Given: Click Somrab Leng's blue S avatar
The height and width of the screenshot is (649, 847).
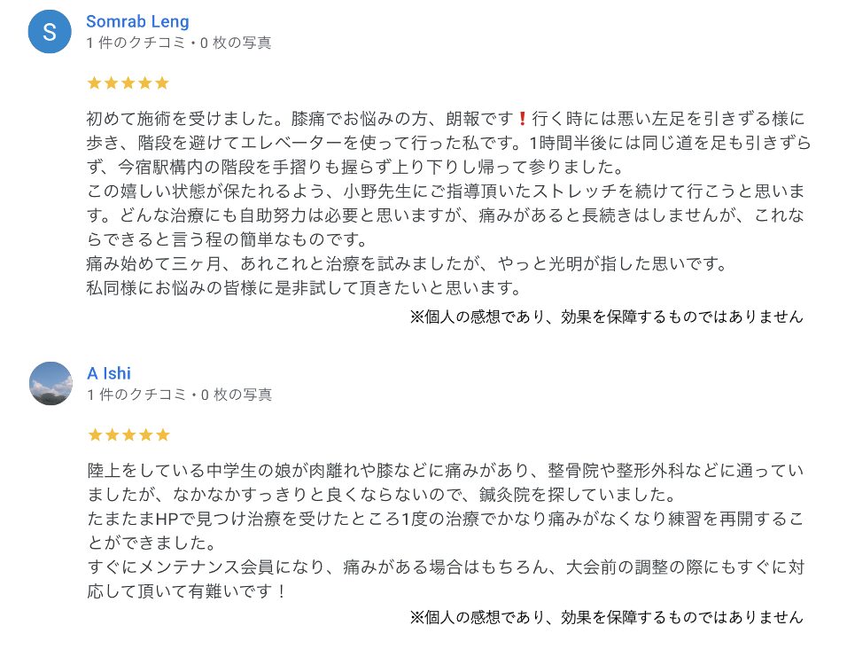Looking at the screenshot, I should point(50,31).
